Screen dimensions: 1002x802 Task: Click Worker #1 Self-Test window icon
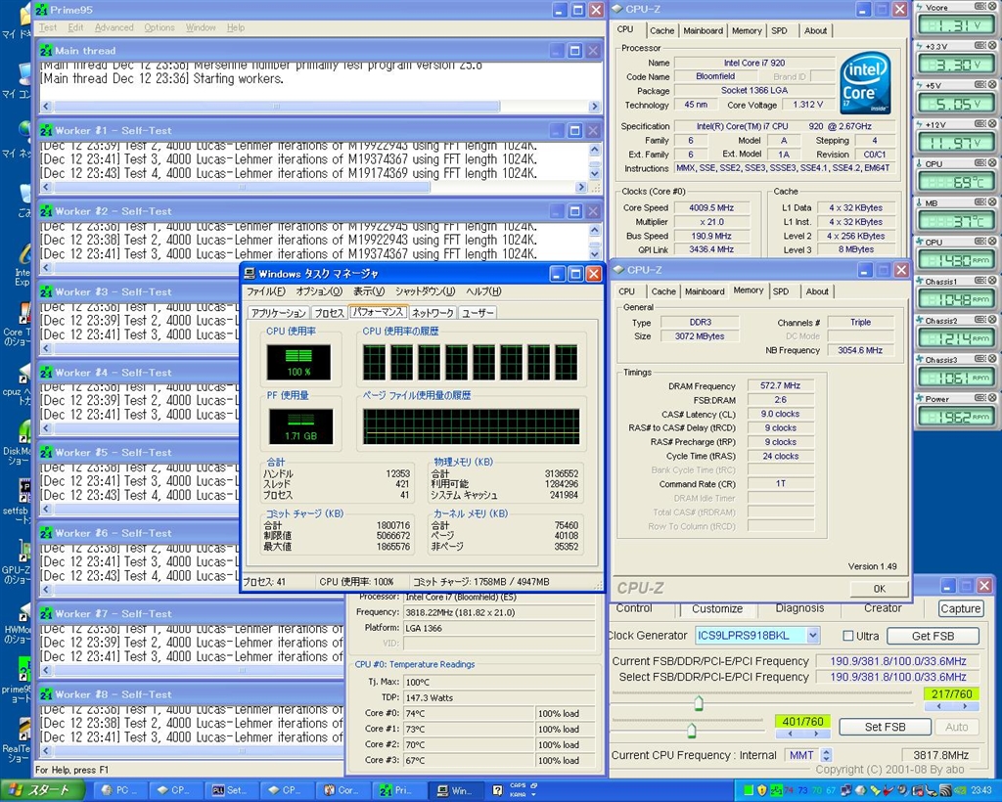tap(46, 130)
